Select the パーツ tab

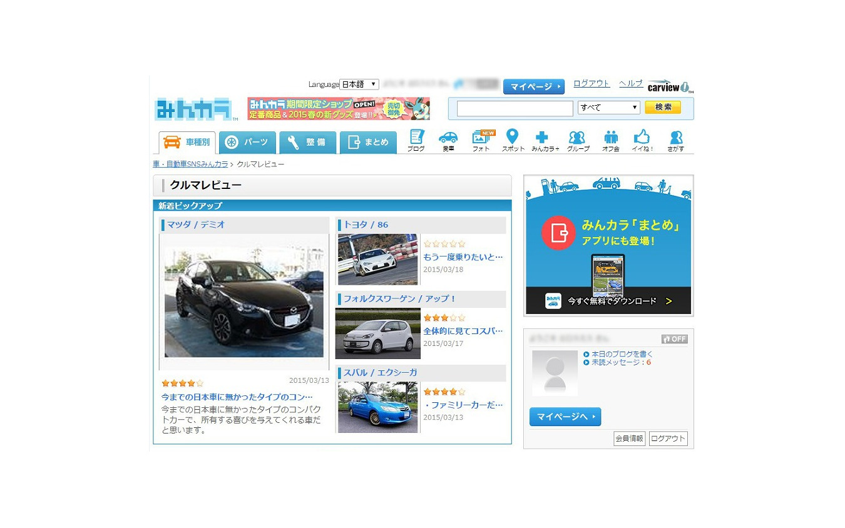(x=247, y=143)
